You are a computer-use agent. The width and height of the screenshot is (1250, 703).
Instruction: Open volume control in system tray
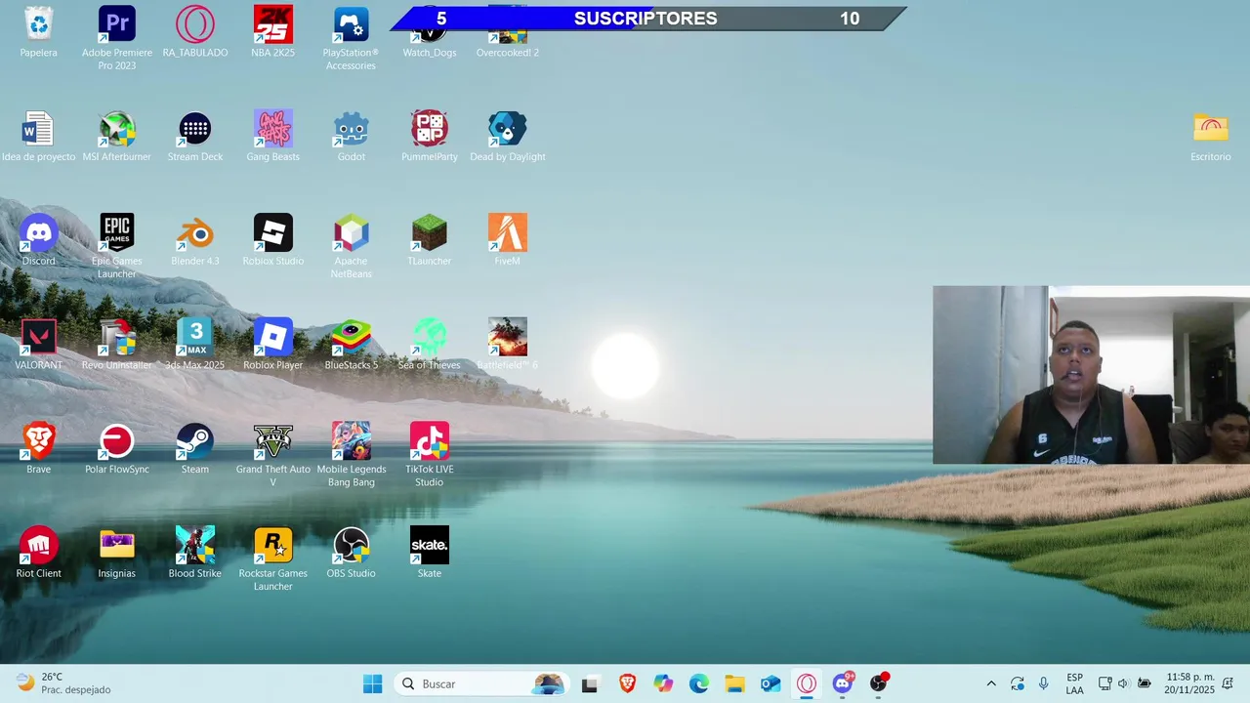(1123, 683)
